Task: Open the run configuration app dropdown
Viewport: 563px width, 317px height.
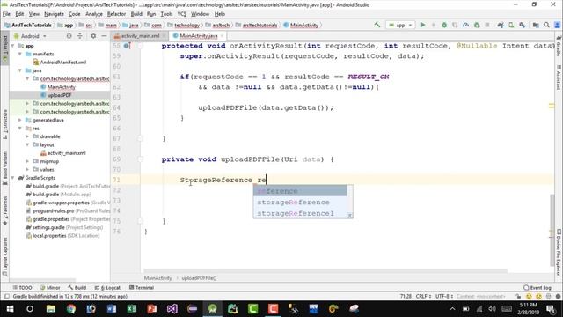Action: 400,25
